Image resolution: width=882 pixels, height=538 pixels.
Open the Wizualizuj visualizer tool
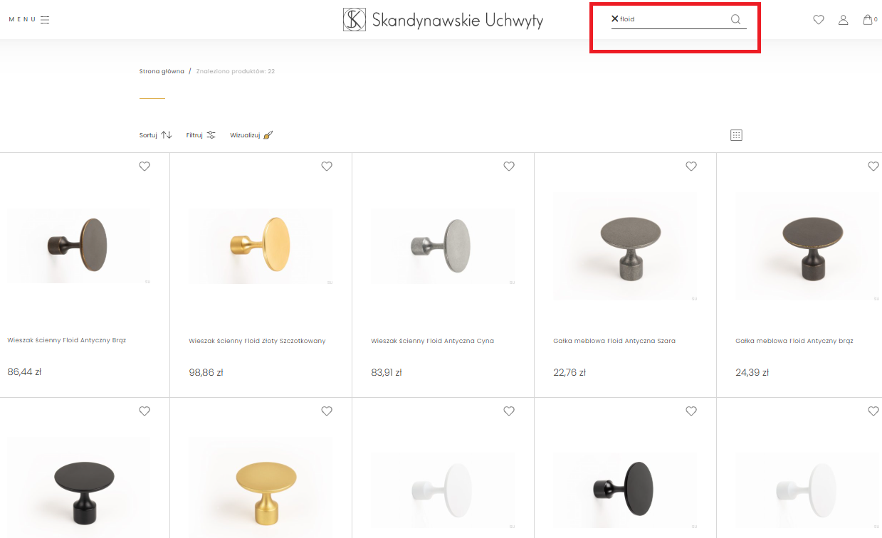point(251,135)
